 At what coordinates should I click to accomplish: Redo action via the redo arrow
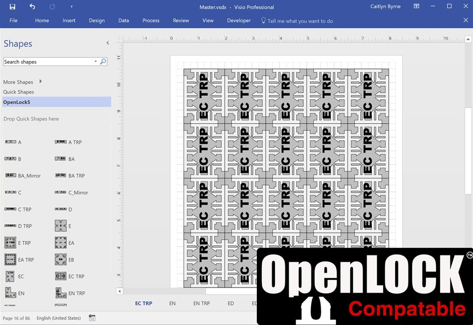pos(52,6)
